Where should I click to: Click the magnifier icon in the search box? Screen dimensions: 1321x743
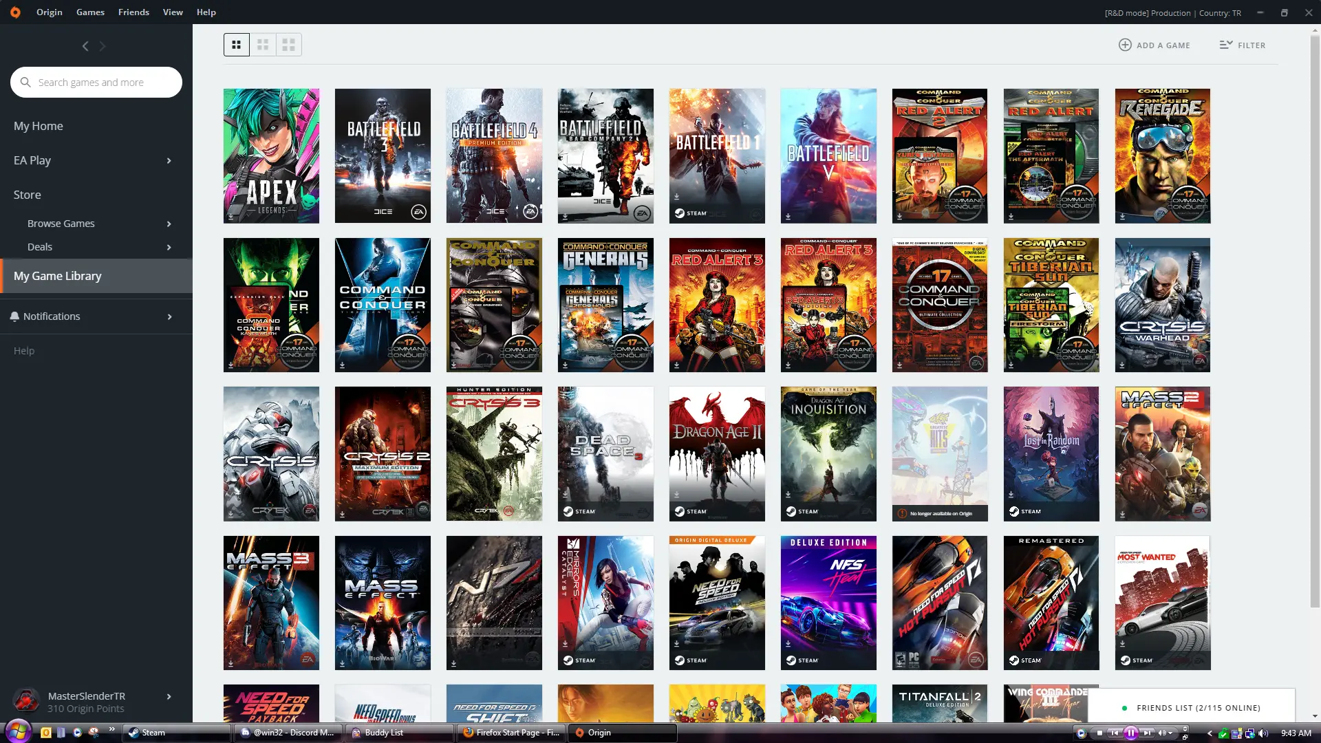[x=25, y=83]
